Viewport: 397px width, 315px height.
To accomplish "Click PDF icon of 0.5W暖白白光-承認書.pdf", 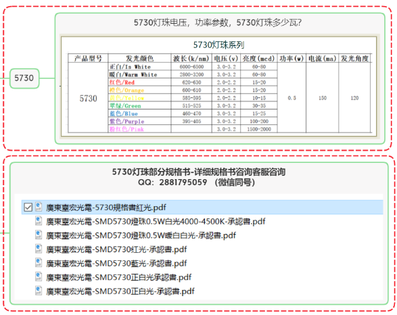I will pos(39,235).
